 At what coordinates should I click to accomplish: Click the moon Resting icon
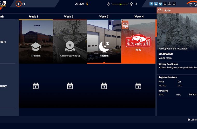[x=104, y=47]
